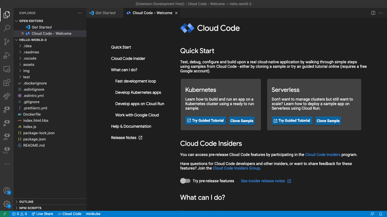Go to Quick Start in page navigation

tap(121, 47)
